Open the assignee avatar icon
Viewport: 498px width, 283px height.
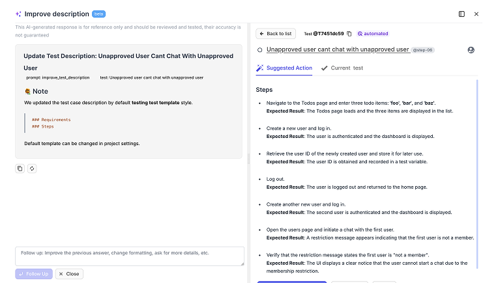tap(471, 50)
